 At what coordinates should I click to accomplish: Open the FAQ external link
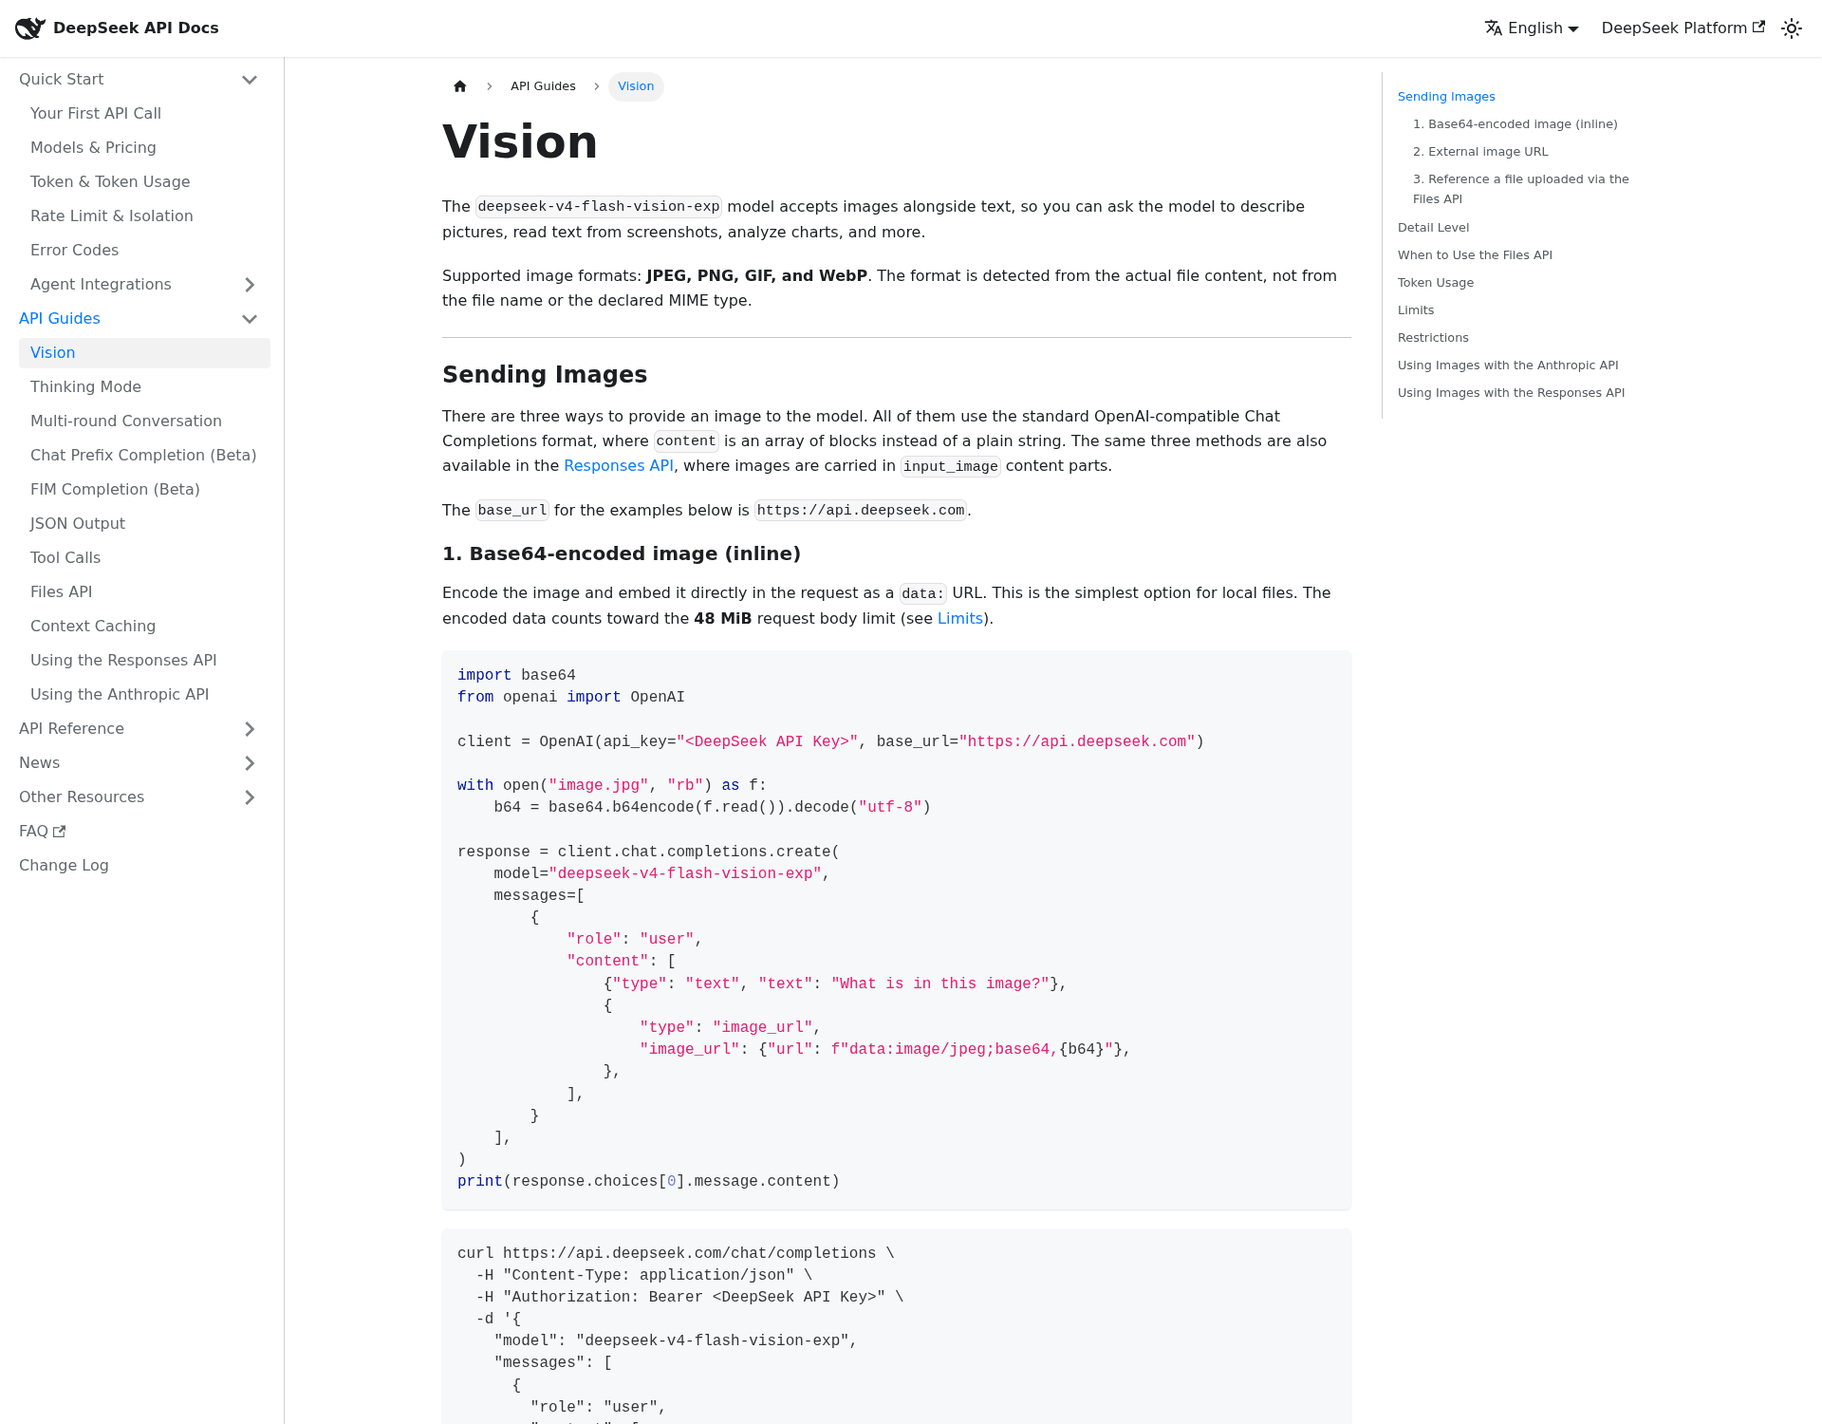tap(43, 832)
